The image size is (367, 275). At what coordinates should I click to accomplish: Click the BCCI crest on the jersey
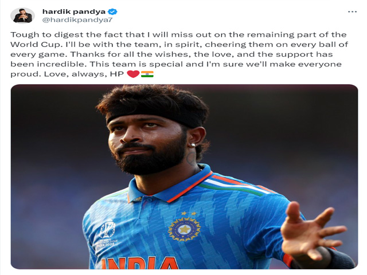coord(184,229)
